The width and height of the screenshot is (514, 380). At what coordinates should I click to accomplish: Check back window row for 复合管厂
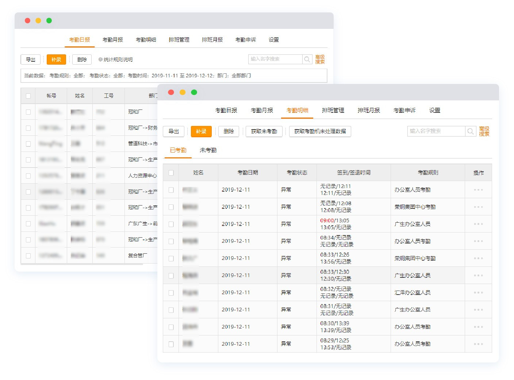pyautogui.click(x=28, y=256)
